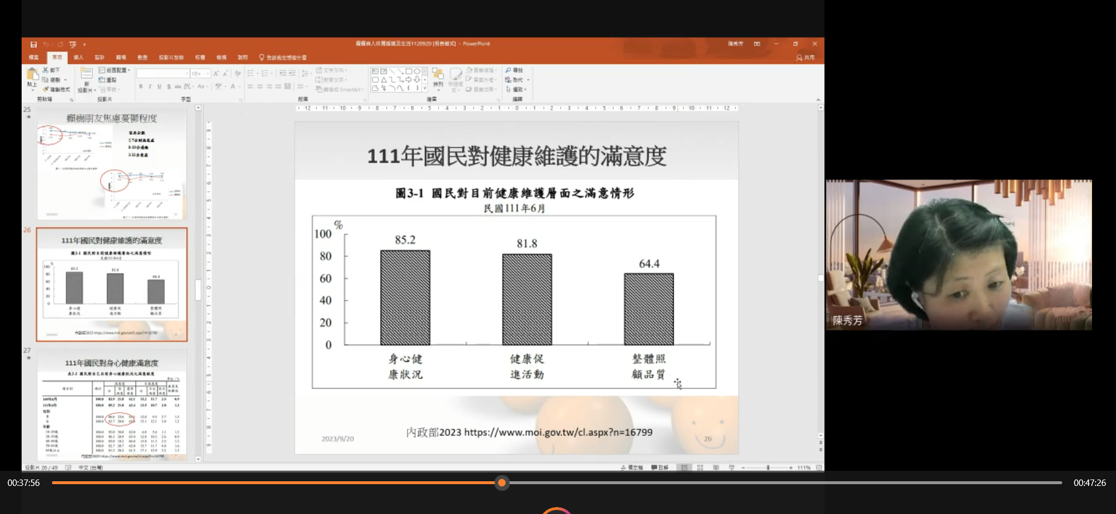Start slideshow from beginning via quick access icon
The image size is (1116, 514).
pyautogui.click(x=72, y=44)
